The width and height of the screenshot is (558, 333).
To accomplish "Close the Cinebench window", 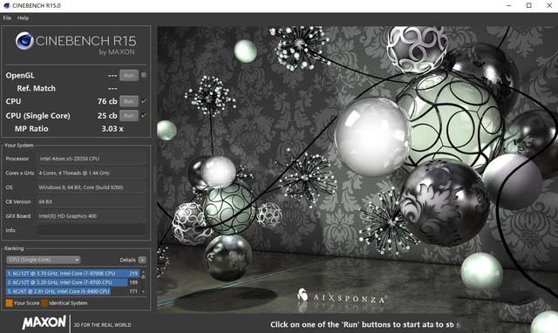I will pyautogui.click(x=549, y=6).
